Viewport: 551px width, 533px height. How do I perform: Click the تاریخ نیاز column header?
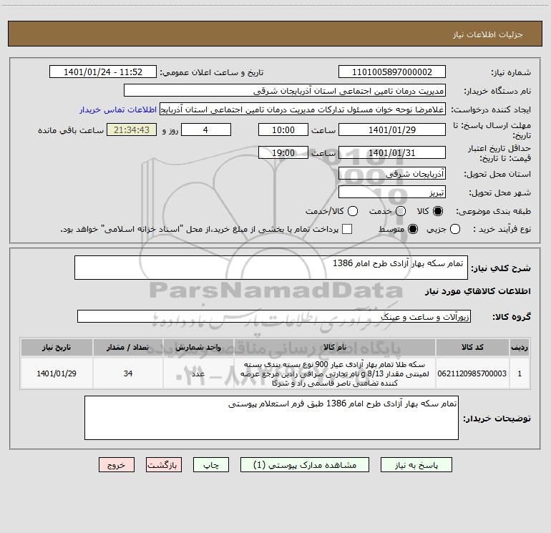tap(57, 347)
